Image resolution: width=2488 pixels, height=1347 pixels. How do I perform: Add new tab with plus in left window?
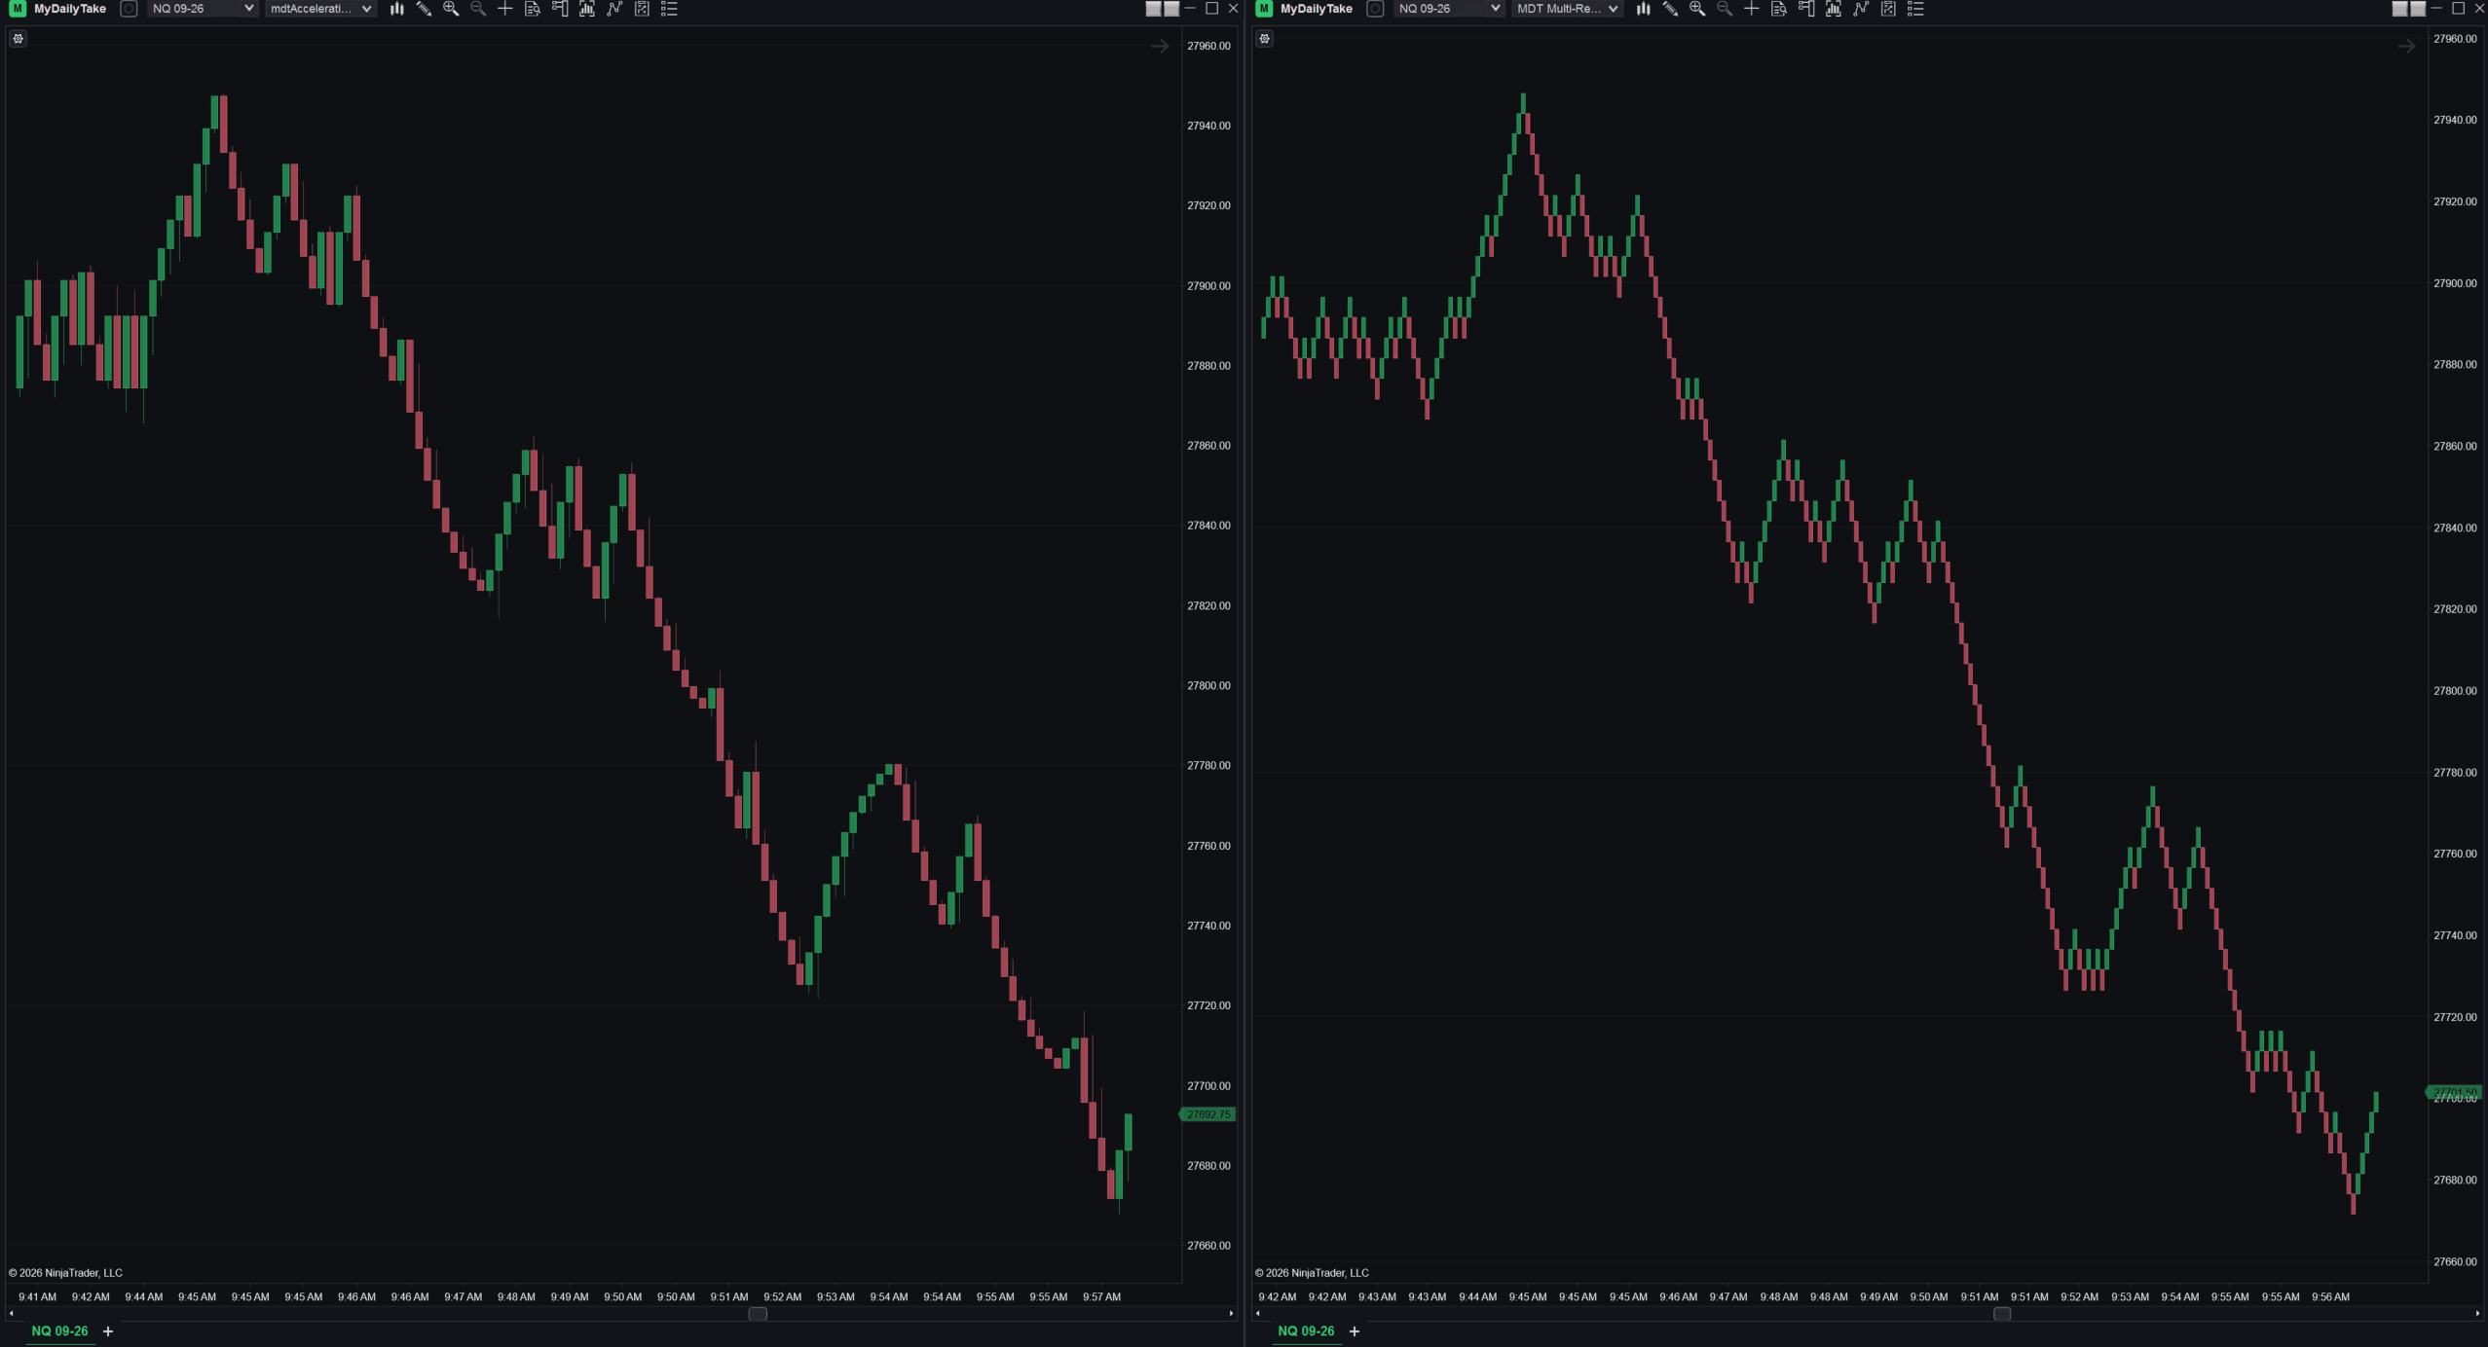click(x=108, y=1331)
